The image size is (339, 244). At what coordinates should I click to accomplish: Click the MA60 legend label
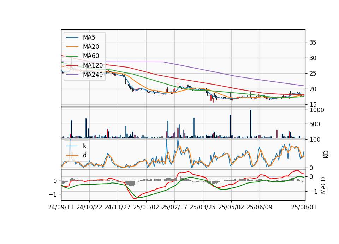point(91,56)
